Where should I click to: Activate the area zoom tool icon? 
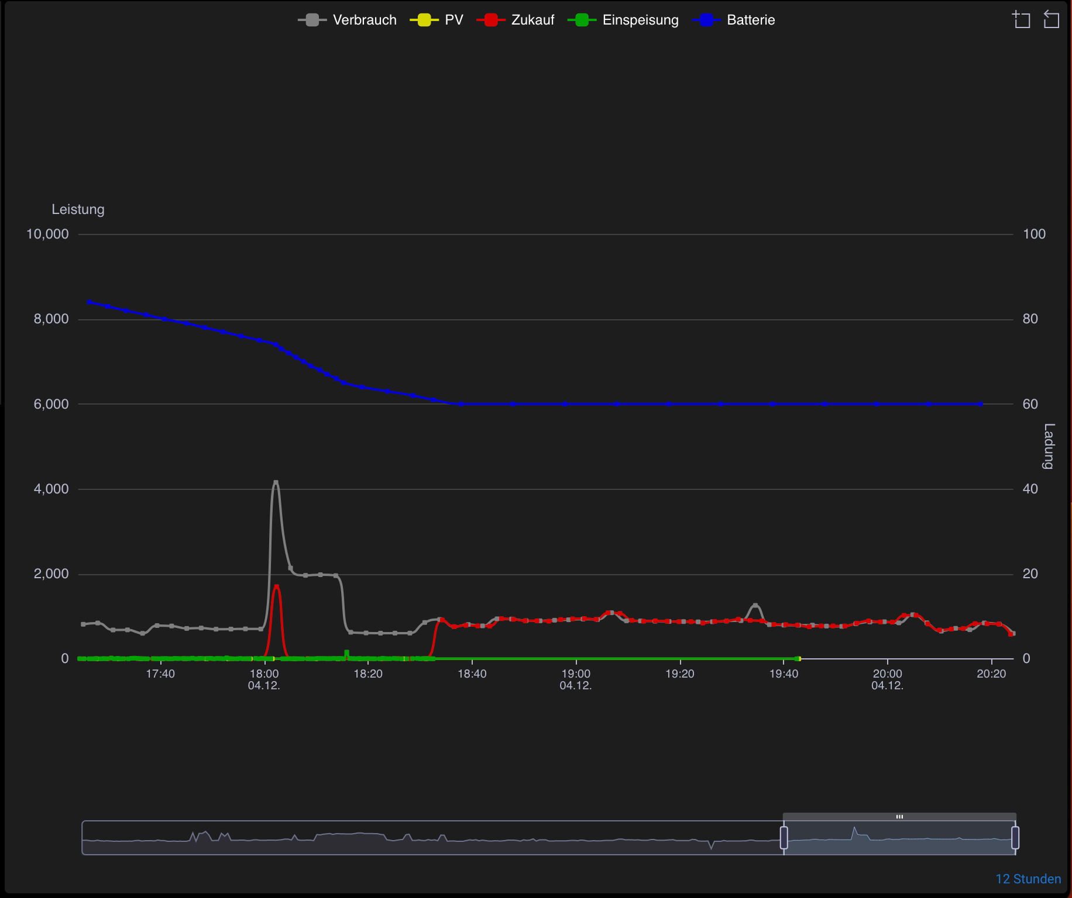pos(1022,19)
